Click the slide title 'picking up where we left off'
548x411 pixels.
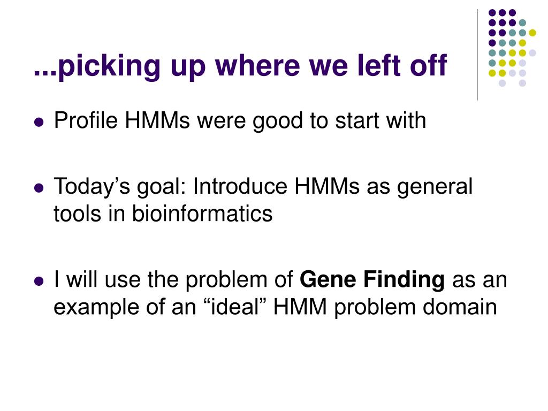[240, 65]
